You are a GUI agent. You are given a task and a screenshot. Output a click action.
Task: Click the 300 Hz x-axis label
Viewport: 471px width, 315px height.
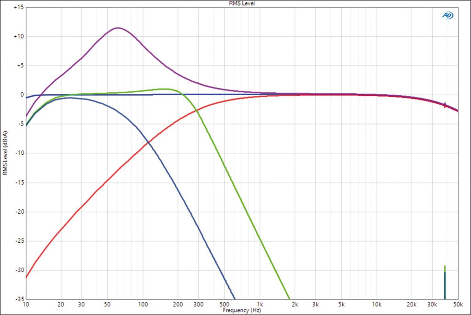pos(198,304)
